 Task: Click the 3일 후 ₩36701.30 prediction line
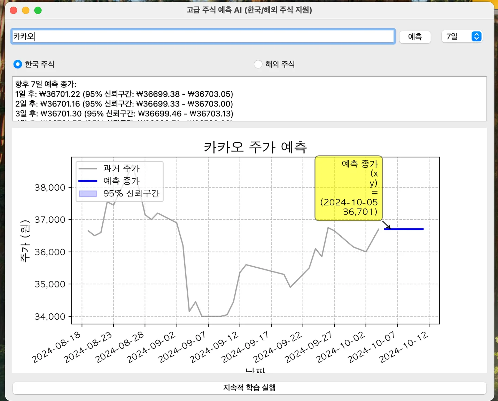click(x=124, y=113)
